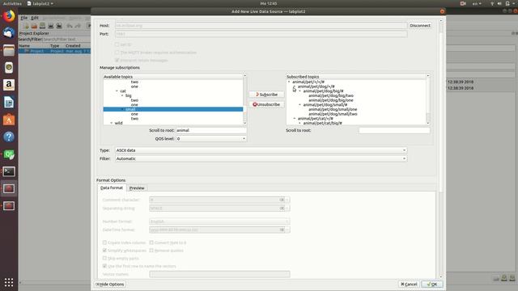The image size is (518, 291).
Task: Open the Edit menu in LabPlot
Action: click(35, 18)
